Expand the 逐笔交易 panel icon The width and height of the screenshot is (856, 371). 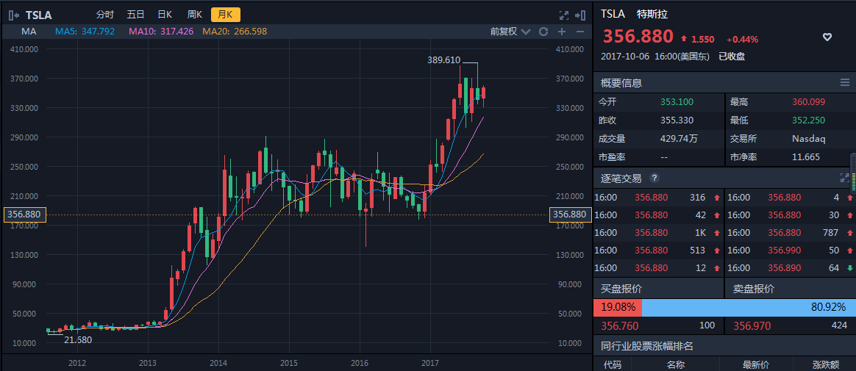point(844,178)
